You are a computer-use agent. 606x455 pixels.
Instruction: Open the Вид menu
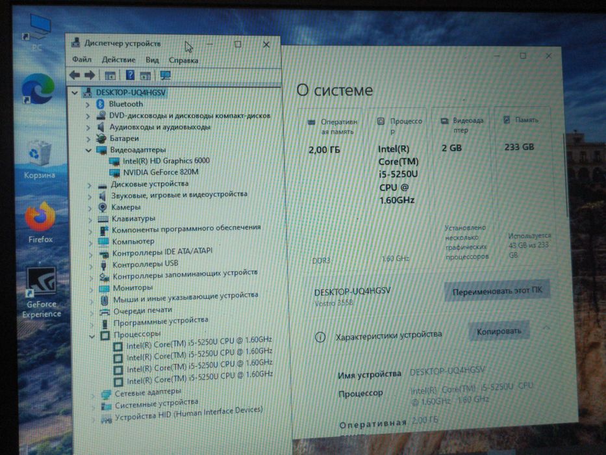coord(152,60)
